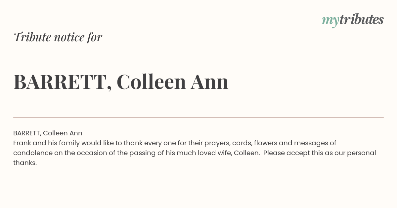Click the word "prayers" in the notice

coord(217,143)
